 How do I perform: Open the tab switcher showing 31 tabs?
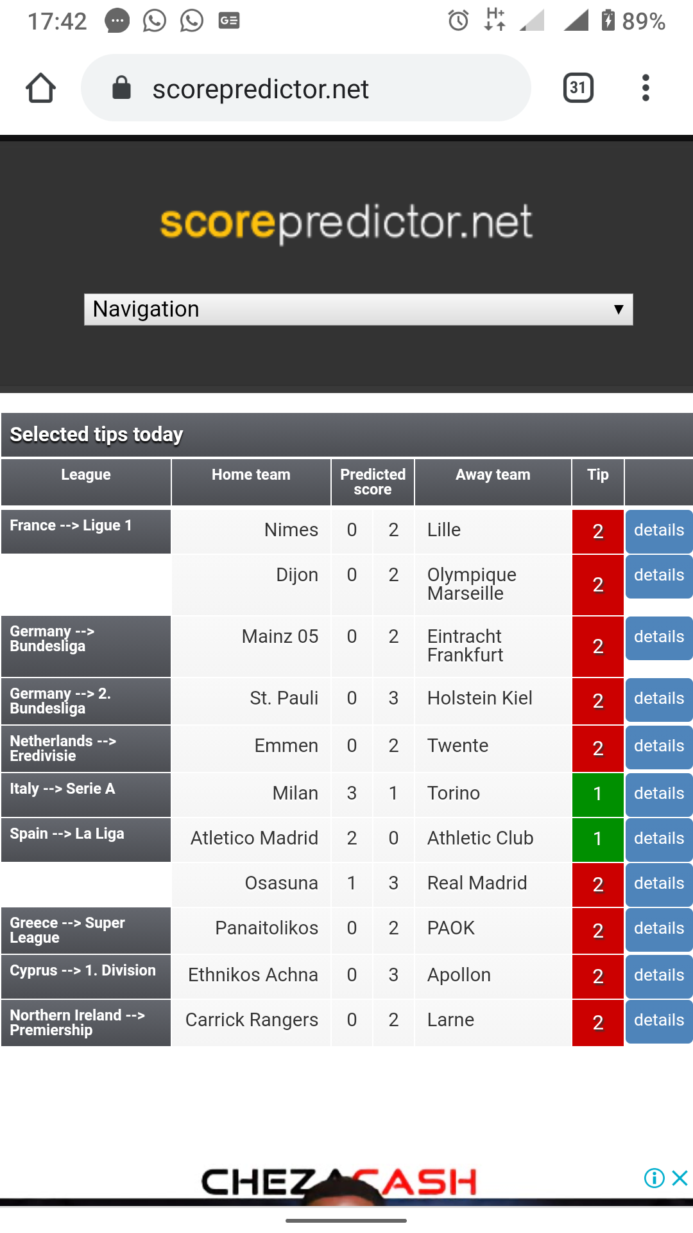(x=577, y=88)
